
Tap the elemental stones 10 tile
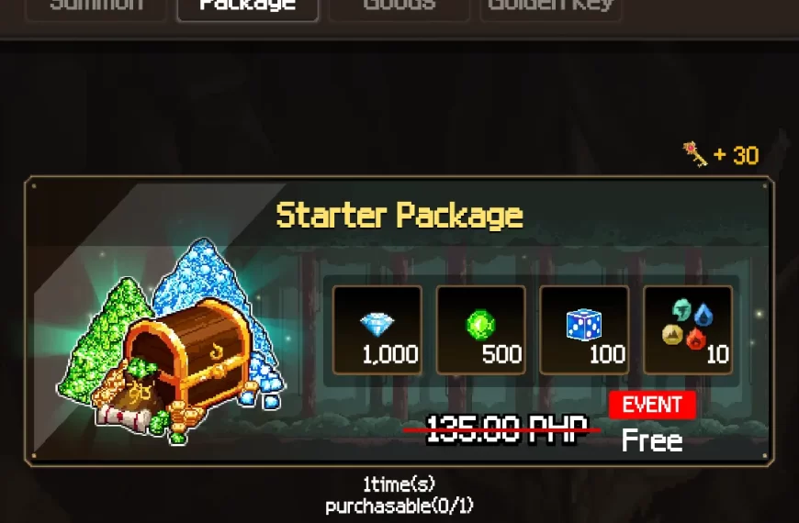689,330
